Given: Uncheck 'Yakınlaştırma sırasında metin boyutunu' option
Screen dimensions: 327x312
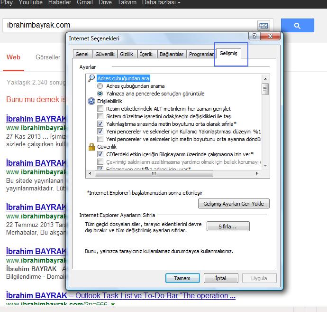Looking at the screenshot, I should tap(100, 124).
